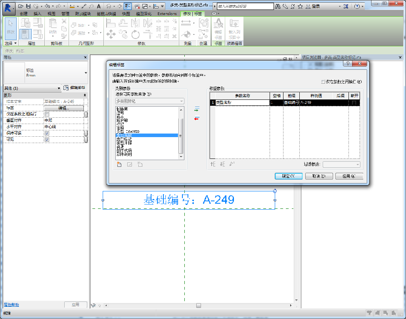Switch to the 视图 ribbon tab
Screen dimensions: 406x319
point(51,13)
